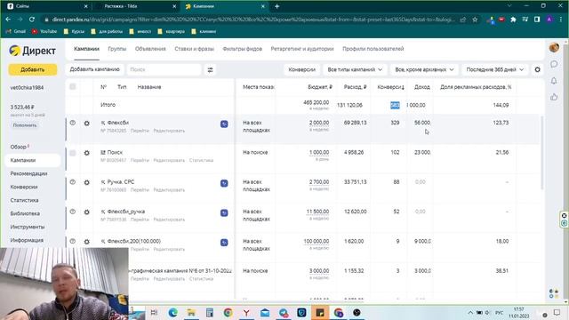Viewport: 569px width, 320px height.
Task: Open filter sliders icon next to search
Action: pyautogui.click(x=210, y=69)
